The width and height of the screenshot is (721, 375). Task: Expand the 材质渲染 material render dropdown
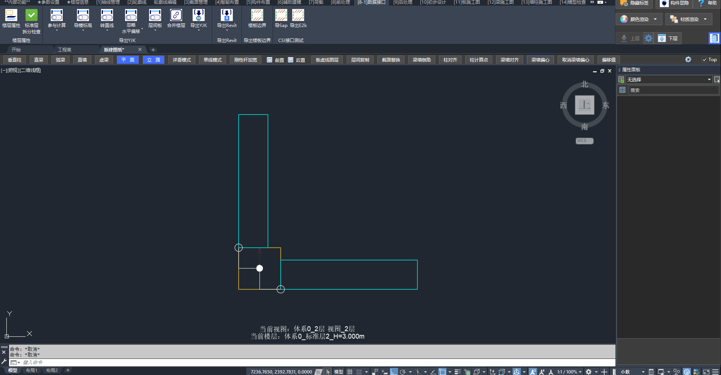click(705, 19)
